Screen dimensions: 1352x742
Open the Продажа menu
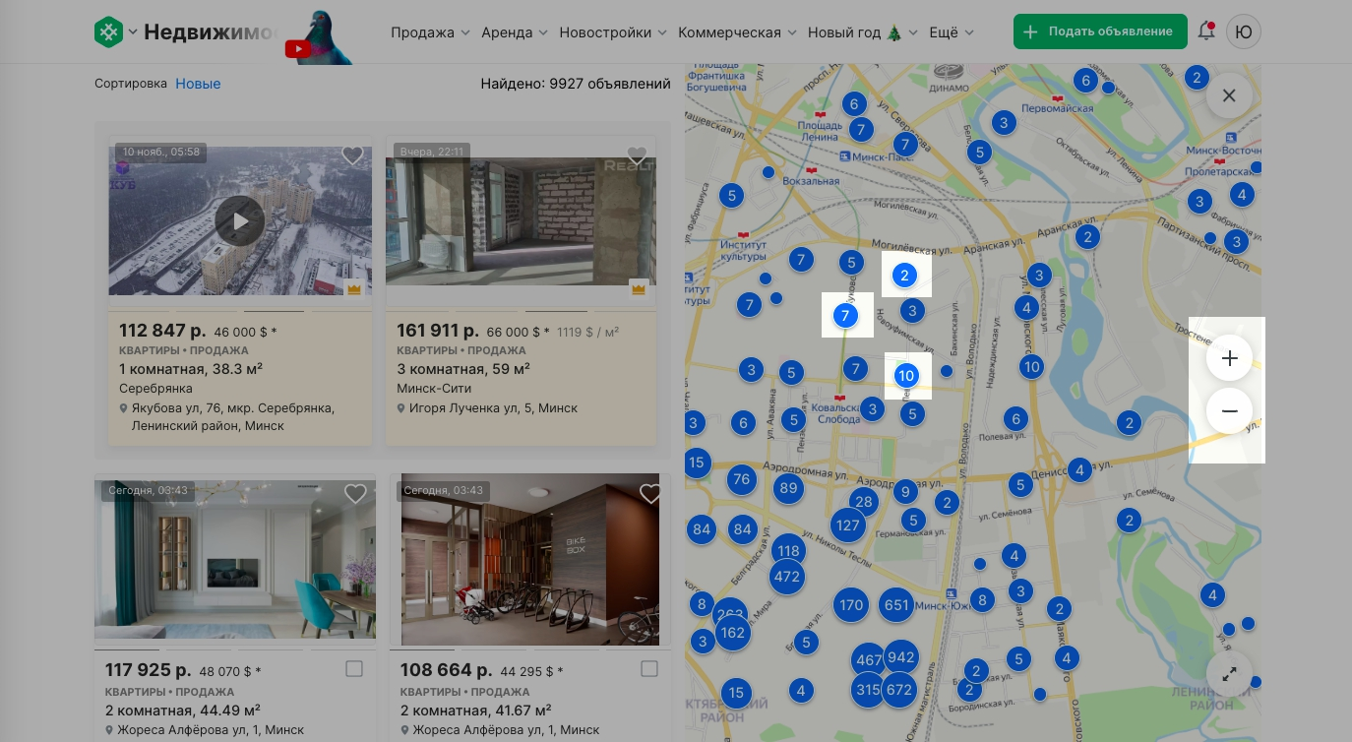430,32
